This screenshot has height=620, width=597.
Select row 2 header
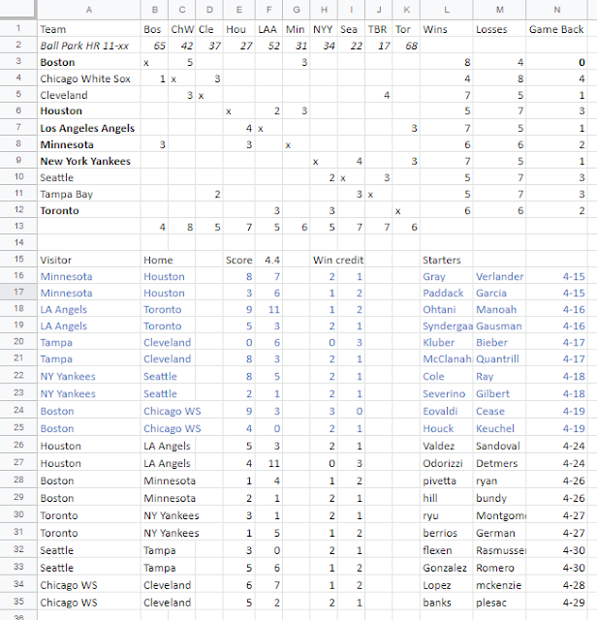18,45
